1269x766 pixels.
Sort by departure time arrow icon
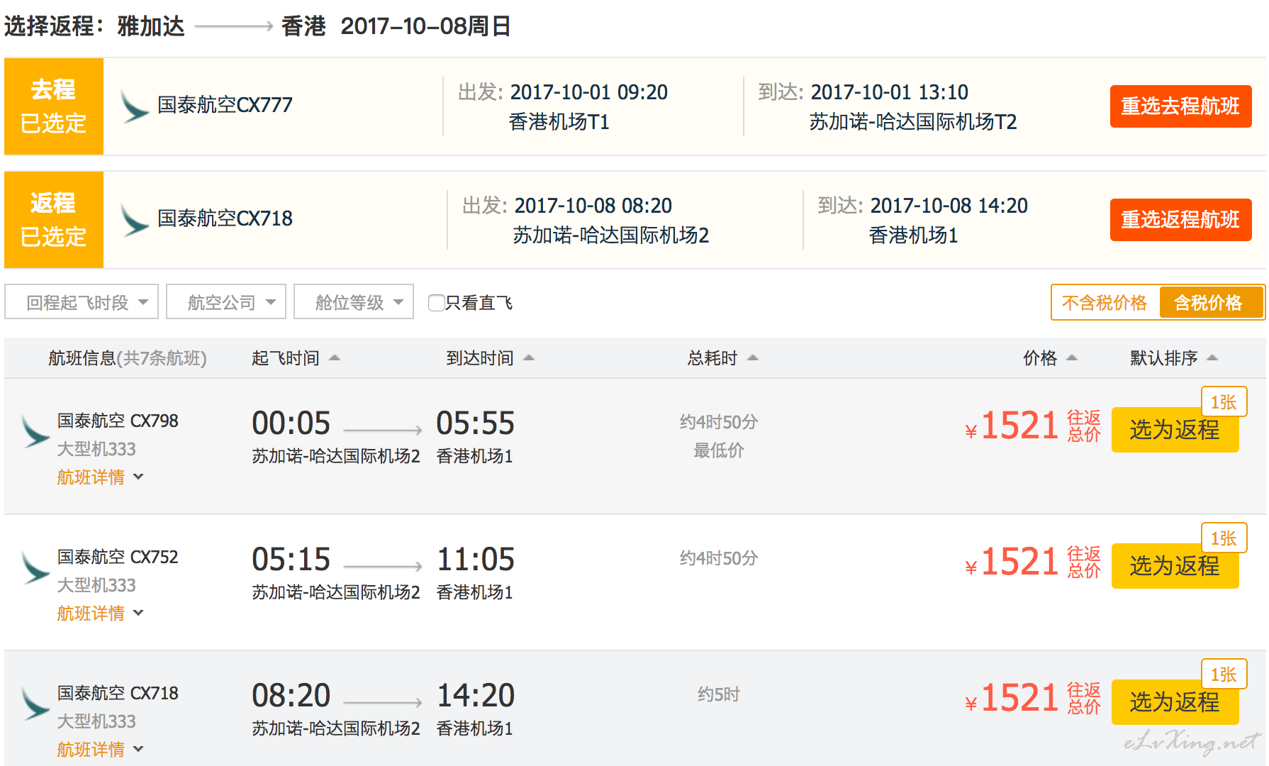(x=335, y=358)
